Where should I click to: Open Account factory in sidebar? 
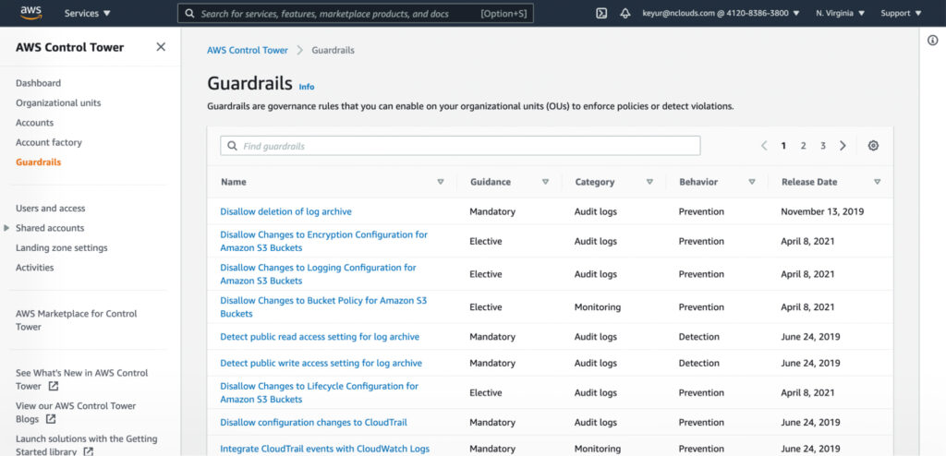point(49,143)
